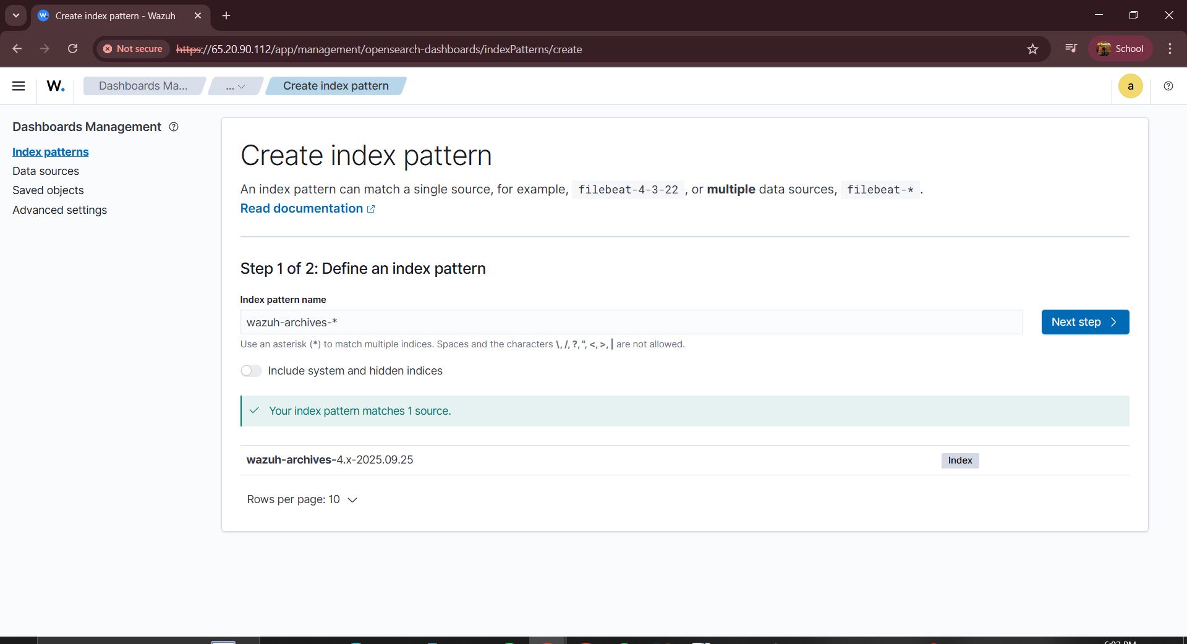Expand the collapsed breadcrumb ellipsis

pyautogui.click(x=235, y=87)
